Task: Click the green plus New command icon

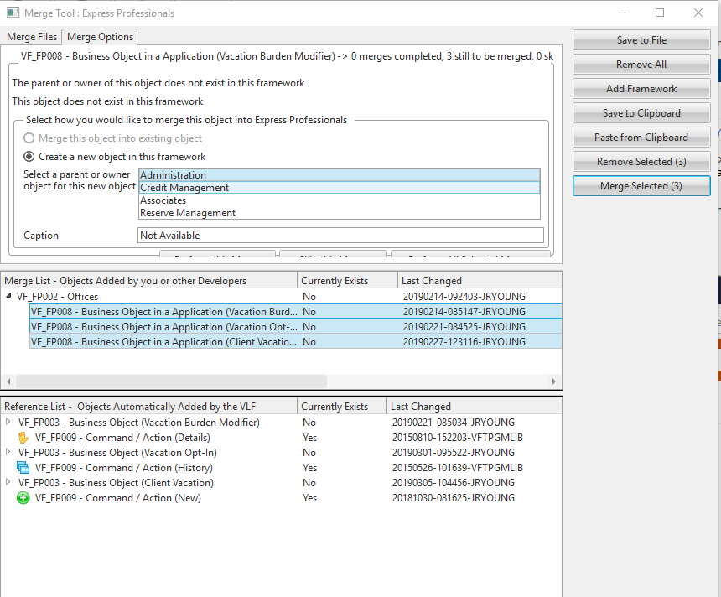Action: coord(23,498)
